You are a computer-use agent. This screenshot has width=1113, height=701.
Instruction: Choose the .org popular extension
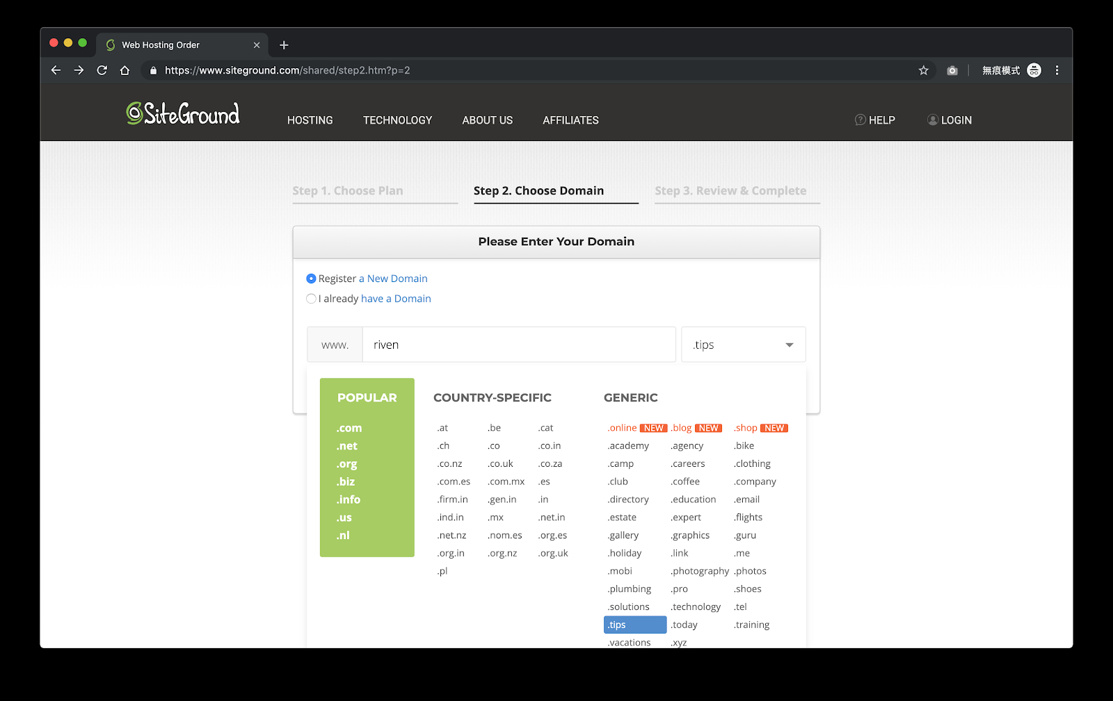[346, 464]
